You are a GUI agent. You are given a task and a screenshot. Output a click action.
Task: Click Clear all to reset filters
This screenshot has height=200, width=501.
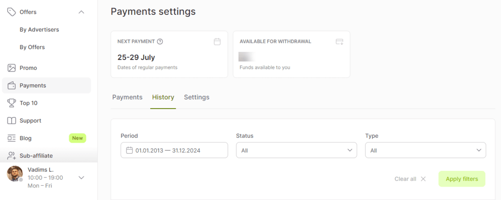tap(410, 179)
